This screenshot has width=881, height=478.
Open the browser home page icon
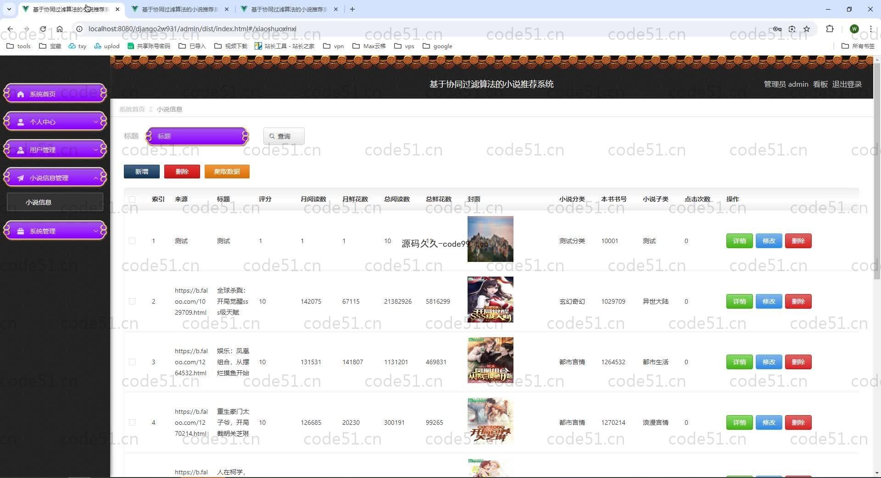click(x=60, y=28)
